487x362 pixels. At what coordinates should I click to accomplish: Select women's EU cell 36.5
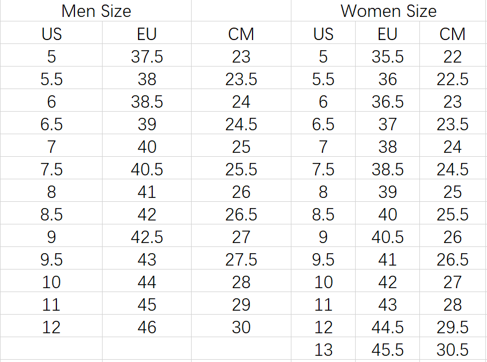click(x=387, y=101)
